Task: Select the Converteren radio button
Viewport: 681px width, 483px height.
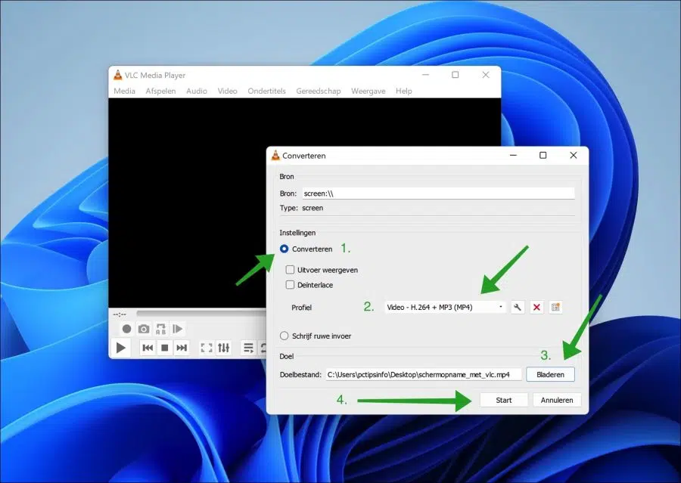Action: (x=284, y=249)
